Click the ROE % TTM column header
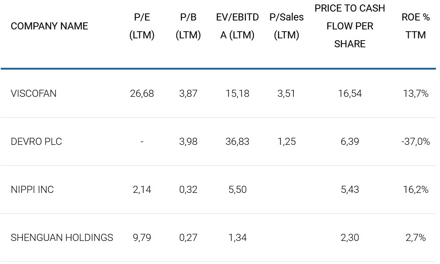Viewport: 440px width, 264px height. click(415, 26)
